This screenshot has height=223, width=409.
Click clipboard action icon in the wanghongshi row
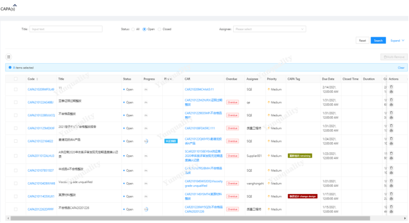(391, 181)
